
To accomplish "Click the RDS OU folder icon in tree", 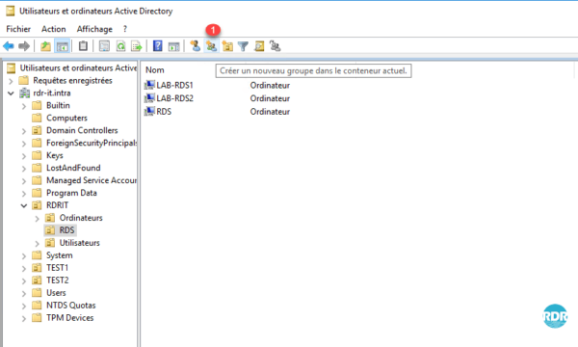I will (x=50, y=230).
